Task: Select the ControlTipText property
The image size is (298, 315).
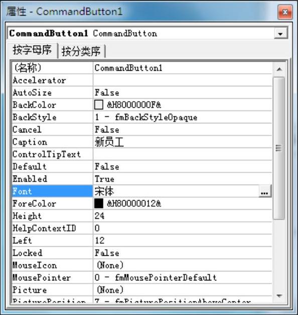Action: pos(52,154)
